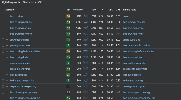The image size is (181, 100).
Task: Select the 'tree pruning near me' row checkbox
Action: [3, 22]
